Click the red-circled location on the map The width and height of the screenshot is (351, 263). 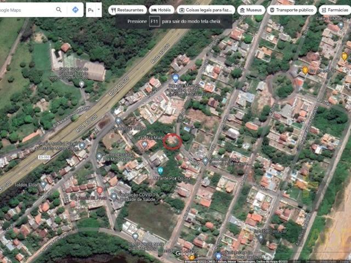173,141
